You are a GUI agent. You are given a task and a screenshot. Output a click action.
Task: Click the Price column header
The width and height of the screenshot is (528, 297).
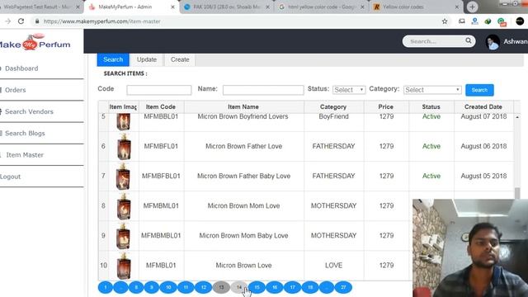pos(386,106)
